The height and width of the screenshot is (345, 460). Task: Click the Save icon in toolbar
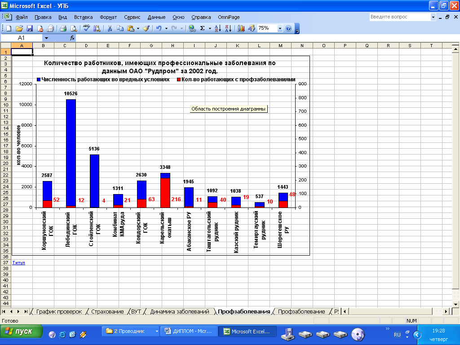click(x=30, y=28)
